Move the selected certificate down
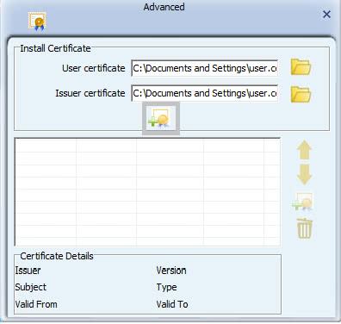Screen dimensions: 341x324 pos(304,174)
